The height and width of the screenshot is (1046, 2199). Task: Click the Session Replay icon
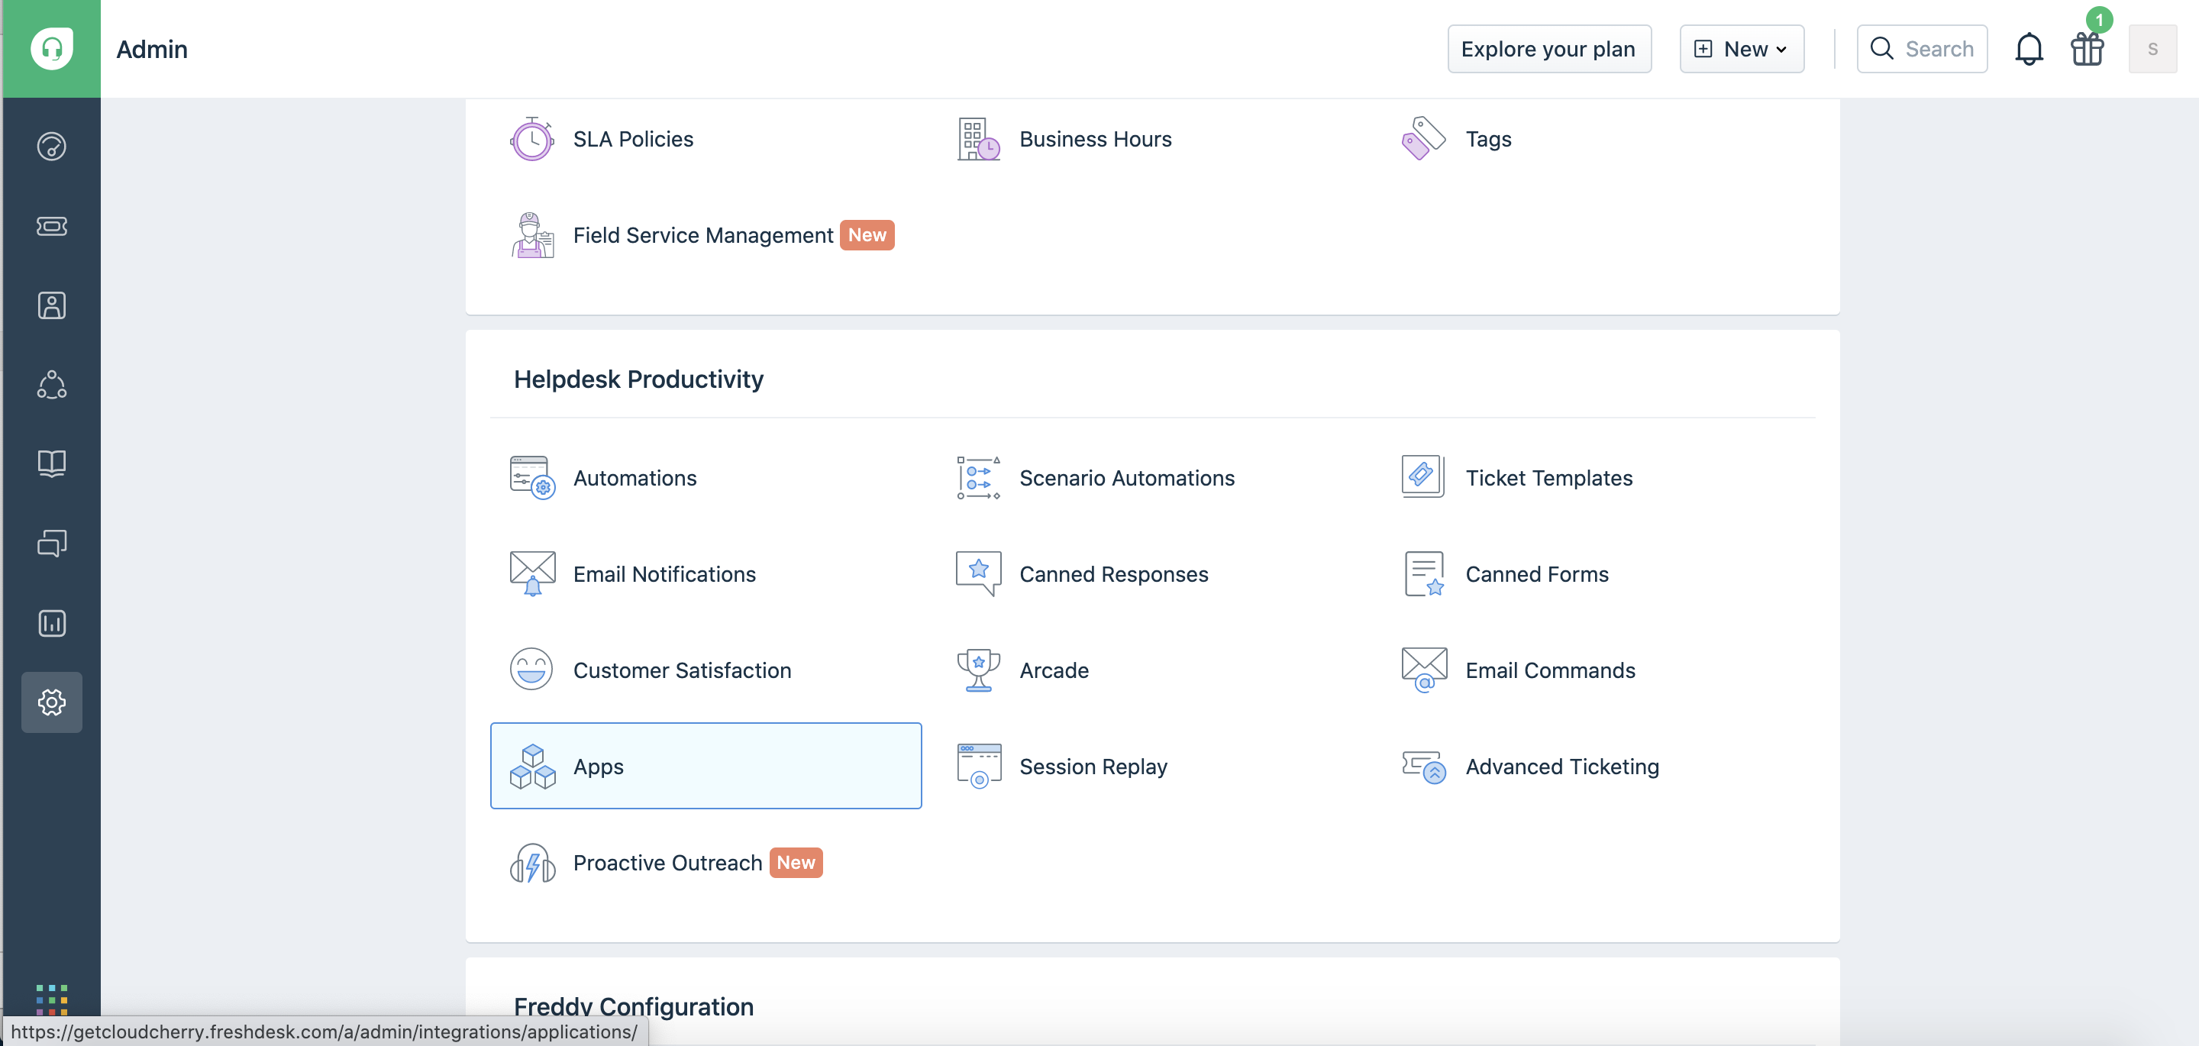click(977, 764)
